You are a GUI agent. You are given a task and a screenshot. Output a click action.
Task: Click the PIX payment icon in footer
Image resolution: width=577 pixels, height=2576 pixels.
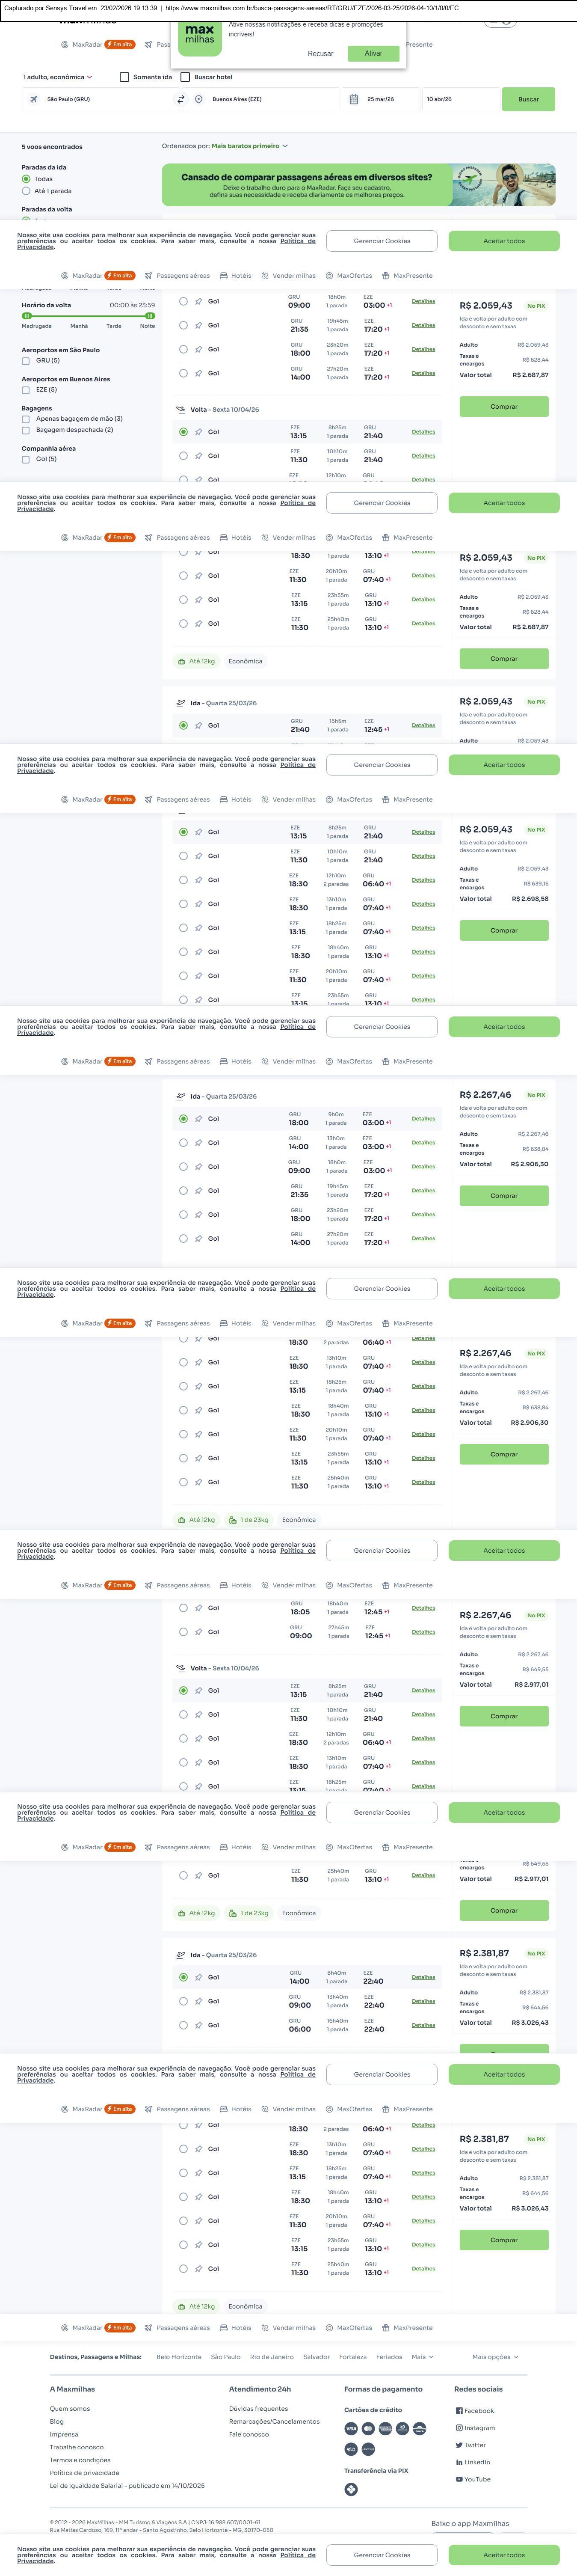pyautogui.click(x=351, y=2489)
